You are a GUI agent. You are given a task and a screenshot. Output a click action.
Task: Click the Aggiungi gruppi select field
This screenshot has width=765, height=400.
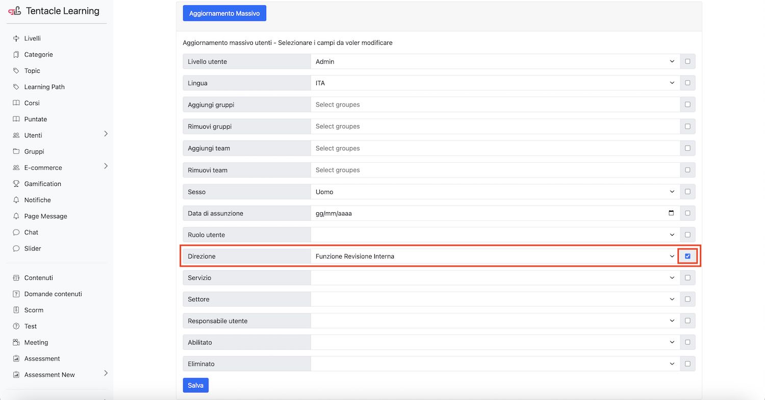coord(495,105)
